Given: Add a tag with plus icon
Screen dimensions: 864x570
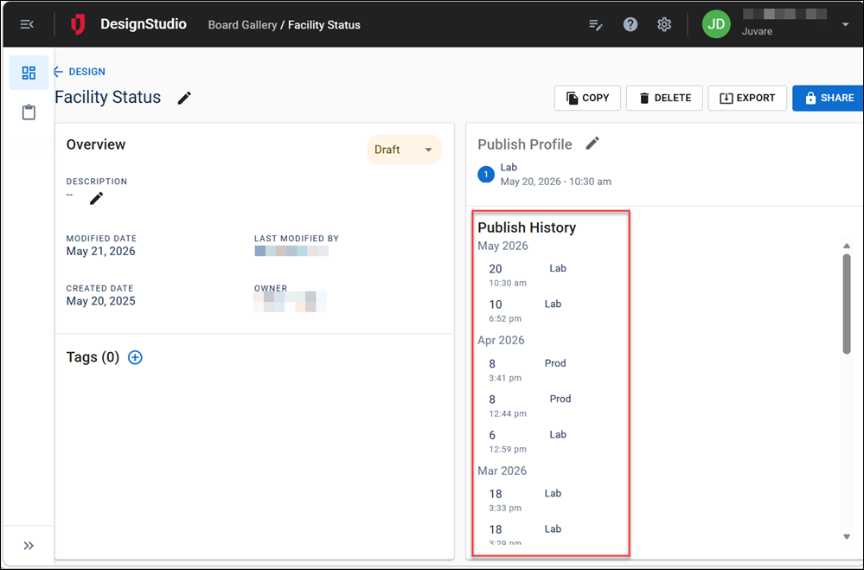Looking at the screenshot, I should [135, 357].
